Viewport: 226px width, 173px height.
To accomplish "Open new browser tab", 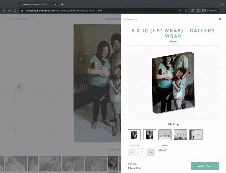I will click(62, 4).
